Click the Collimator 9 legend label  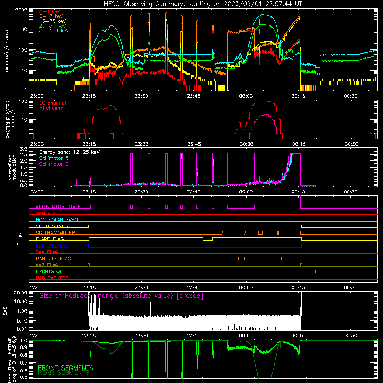(54, 164)
